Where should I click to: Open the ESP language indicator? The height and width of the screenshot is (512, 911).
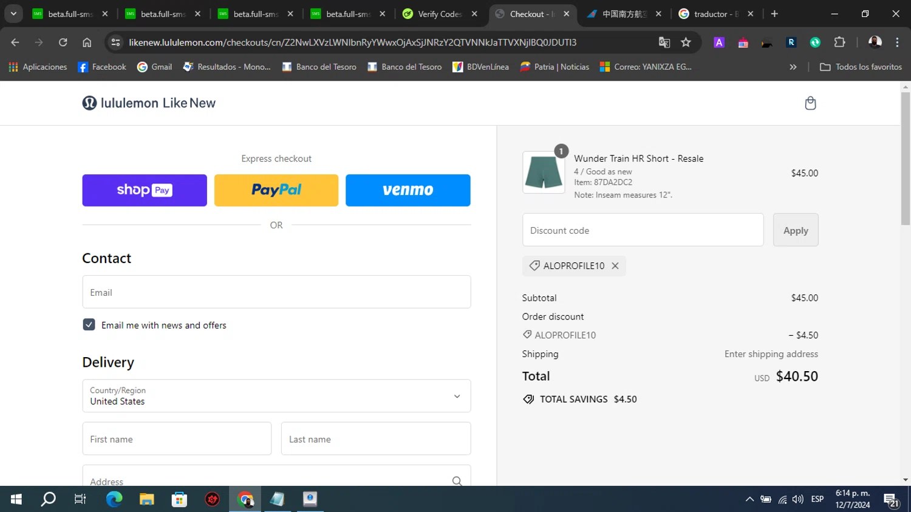(817, 499)
